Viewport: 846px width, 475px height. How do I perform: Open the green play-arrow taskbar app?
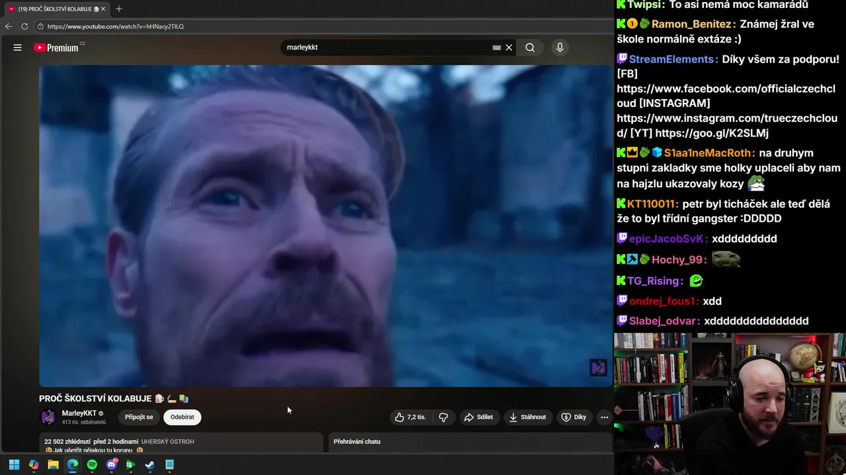(x=130, y=464)
